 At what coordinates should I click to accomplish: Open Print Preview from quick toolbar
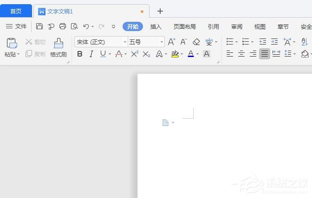point(74,26)
